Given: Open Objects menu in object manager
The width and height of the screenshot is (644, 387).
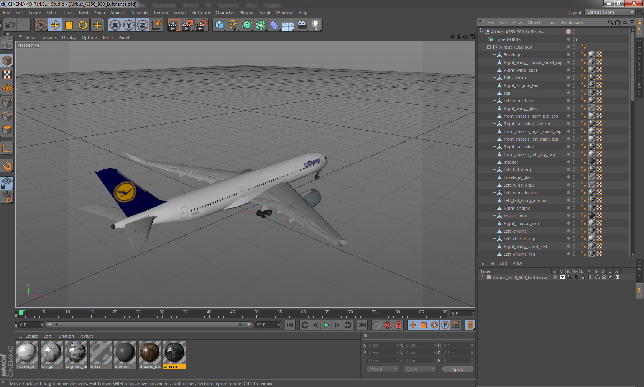Looking at the screenshot, I should [x=535, y=23].
